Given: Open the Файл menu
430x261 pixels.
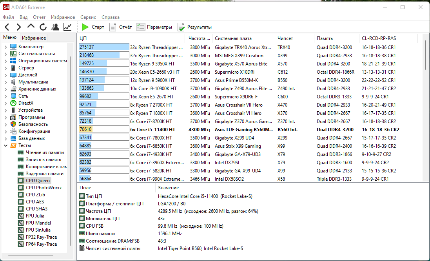Looking at the screenshot, I should click(x=8, y=17).
